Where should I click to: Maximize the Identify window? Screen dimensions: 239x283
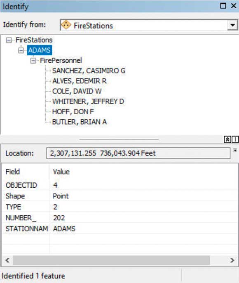(x=223, y=6)
